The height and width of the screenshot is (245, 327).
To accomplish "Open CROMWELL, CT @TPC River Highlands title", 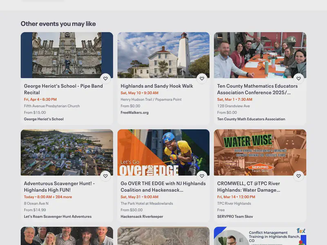I will coord(249,187).
